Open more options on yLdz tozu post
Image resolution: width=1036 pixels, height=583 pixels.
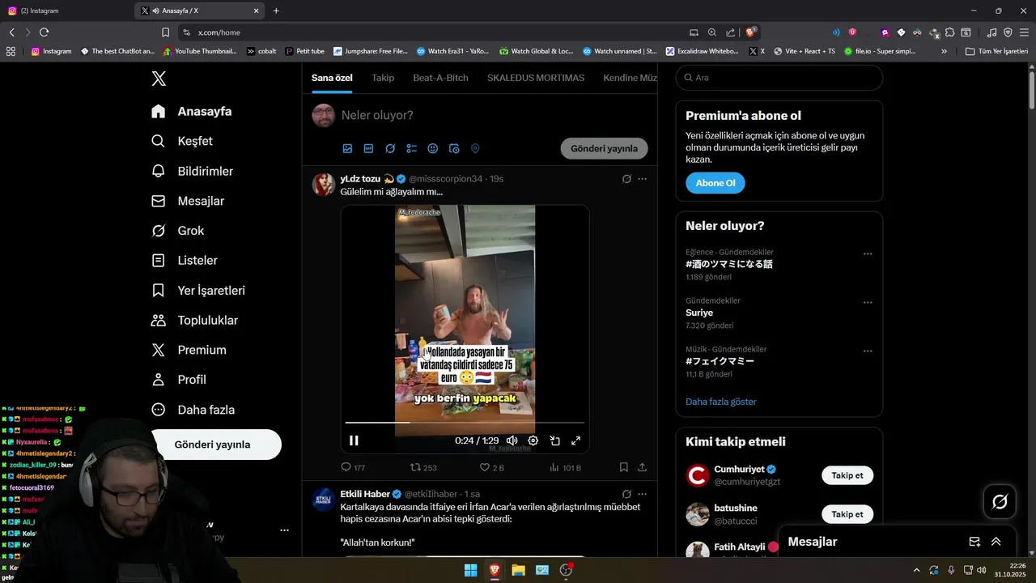643,179
